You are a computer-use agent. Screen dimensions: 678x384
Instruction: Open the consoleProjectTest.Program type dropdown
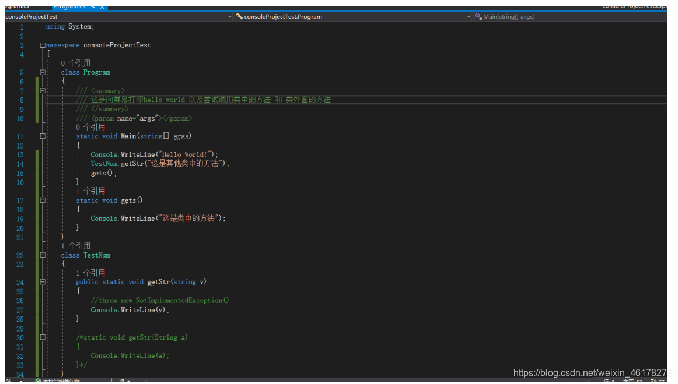(x=353, y=17)
